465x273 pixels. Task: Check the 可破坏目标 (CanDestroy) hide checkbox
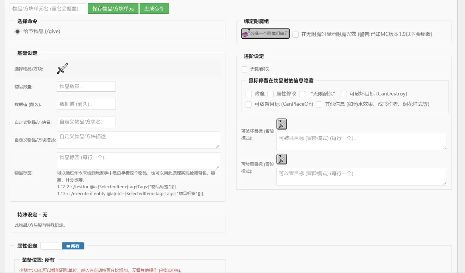click(344, 94)
